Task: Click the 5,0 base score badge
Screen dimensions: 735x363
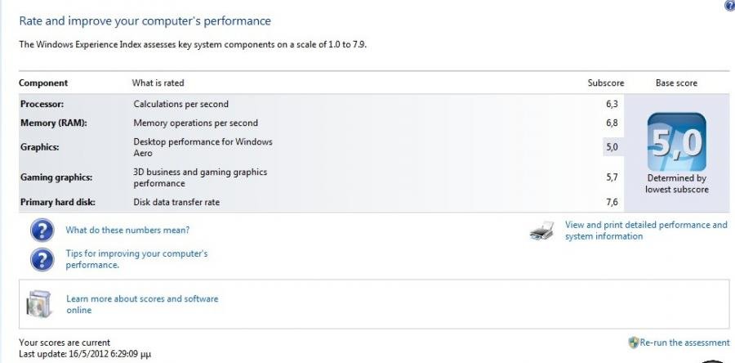Action: click(676, 142)
